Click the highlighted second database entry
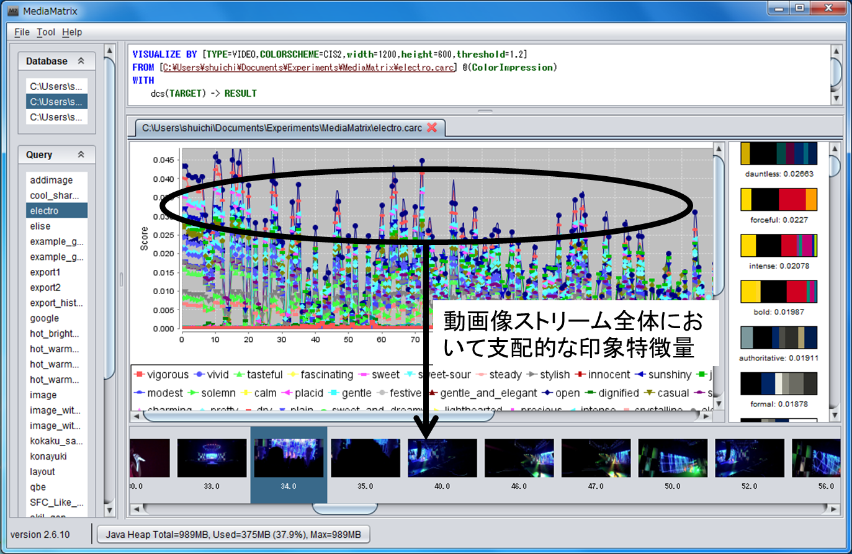The height and width of the screenshot is (554, 852). click(x=56, y=102)
